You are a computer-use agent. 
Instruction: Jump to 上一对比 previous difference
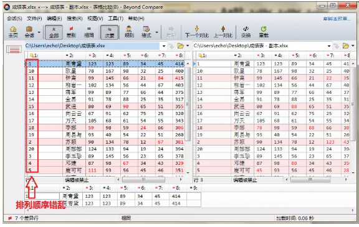(223, 32)
